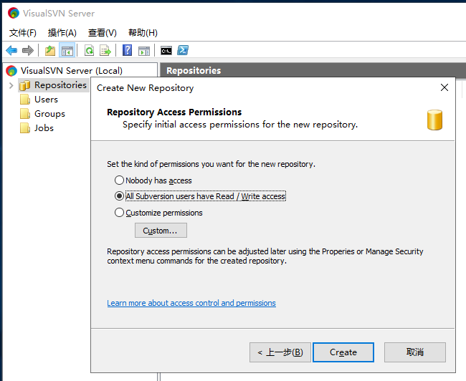Image resolution: width=466 pixels, height=381 pixels.
Task: Click the Export list toolbar icon
Action: click(105, 50)
